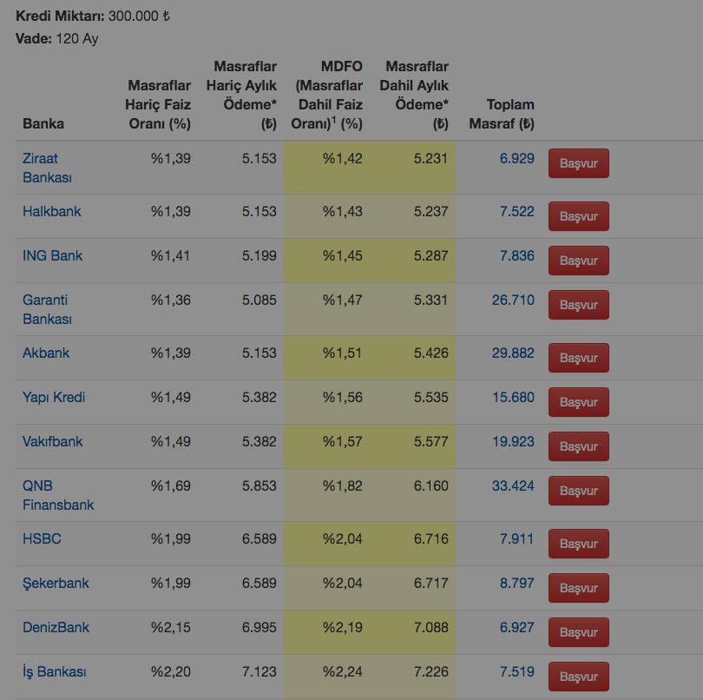View QNB Finansbank total cost 33.424
This screenshot has width=703, height=700.
pos(513,485)
